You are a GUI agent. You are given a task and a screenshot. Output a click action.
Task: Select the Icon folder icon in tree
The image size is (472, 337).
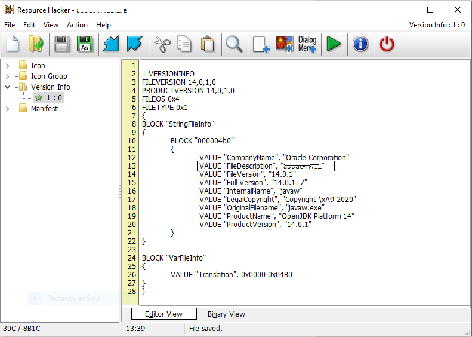click(x=23, y=65)
